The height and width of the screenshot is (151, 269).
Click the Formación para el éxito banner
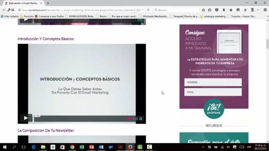(214, 138)
